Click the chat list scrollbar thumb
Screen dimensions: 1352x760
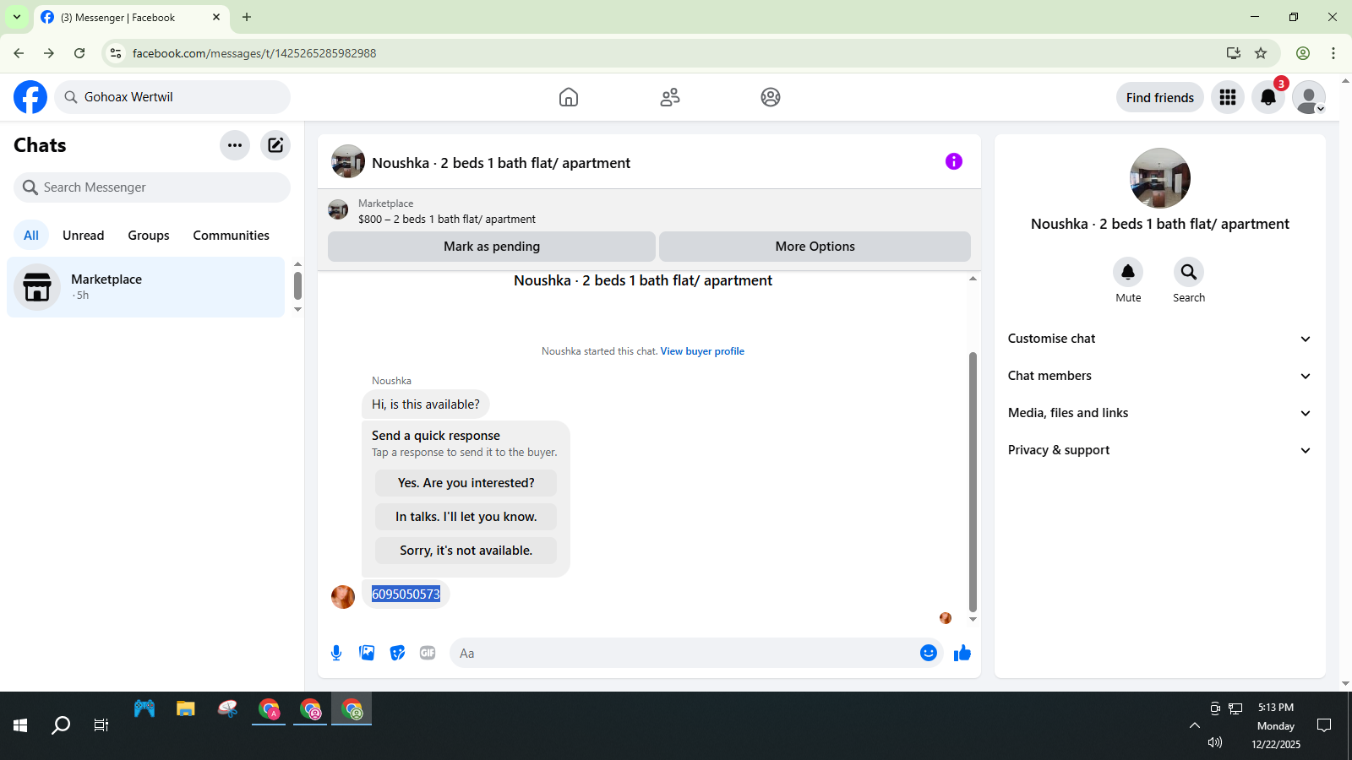[297, 285]
